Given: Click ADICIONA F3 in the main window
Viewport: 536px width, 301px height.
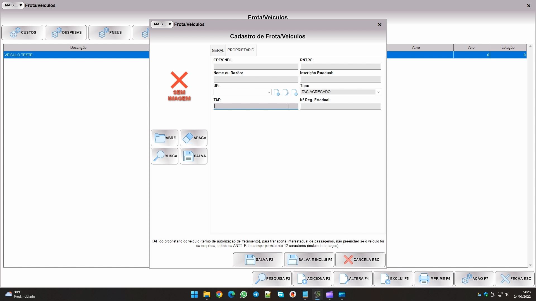Looking at the screenshot, I should (312, 279).
